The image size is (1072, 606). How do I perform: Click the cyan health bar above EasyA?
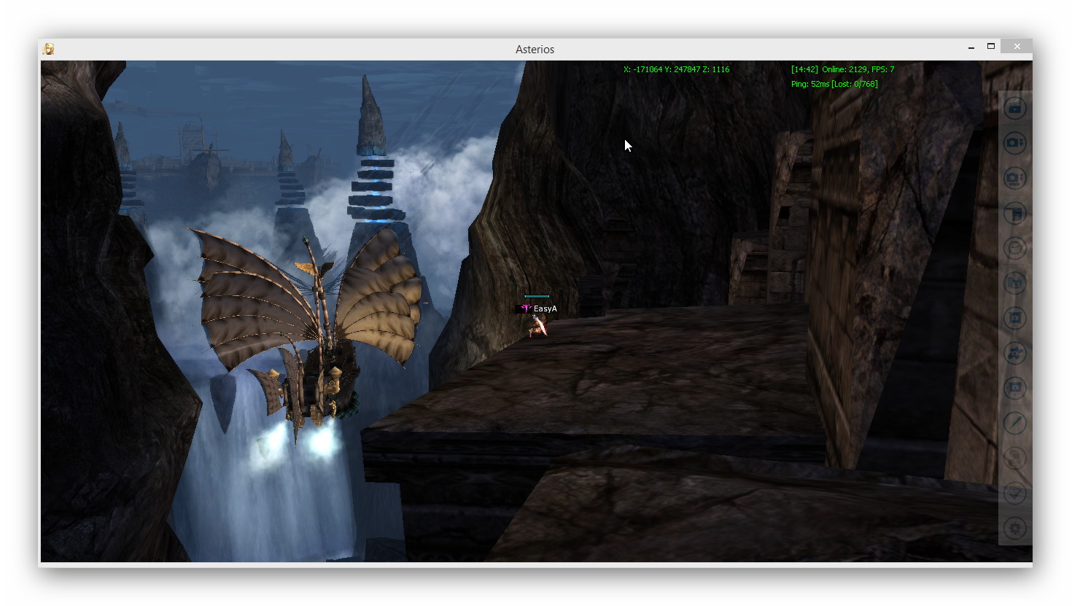(537, 296)
